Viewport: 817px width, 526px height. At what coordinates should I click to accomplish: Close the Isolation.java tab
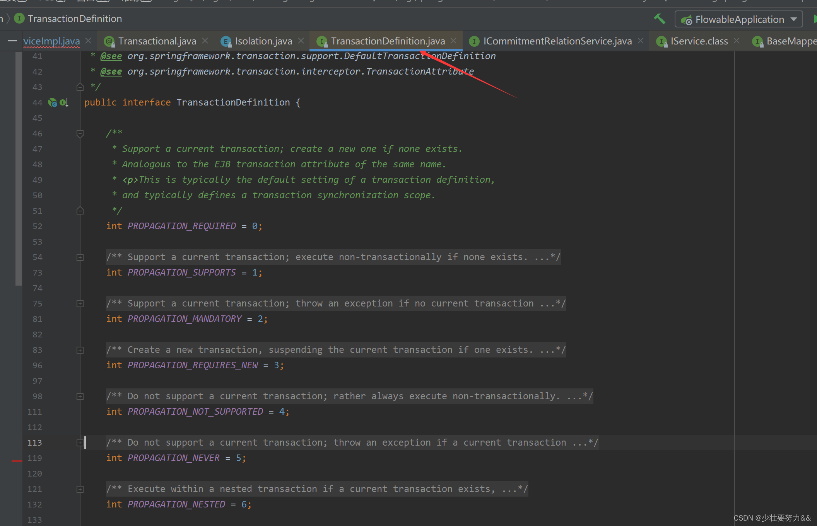301,41
